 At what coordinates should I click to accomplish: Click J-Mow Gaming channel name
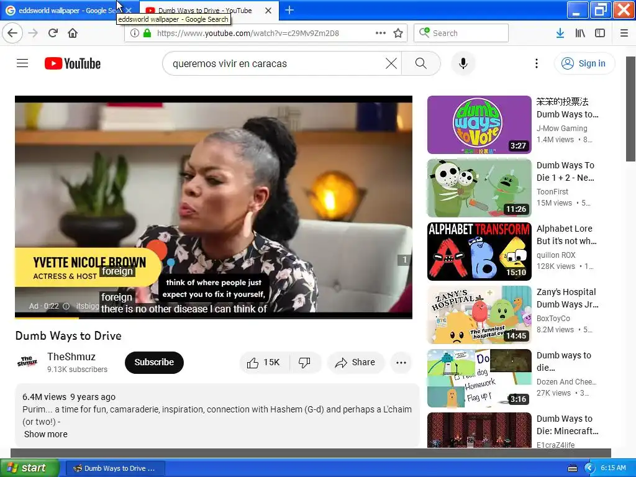click(x=561, y=128)
